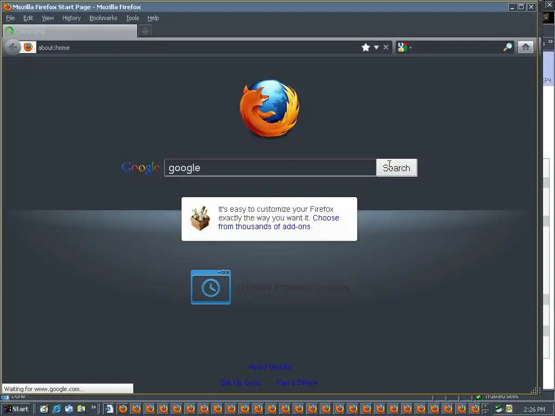Open Outlook Express from Quick Launch
Screen dimensions: 555x416
point(69,409)
